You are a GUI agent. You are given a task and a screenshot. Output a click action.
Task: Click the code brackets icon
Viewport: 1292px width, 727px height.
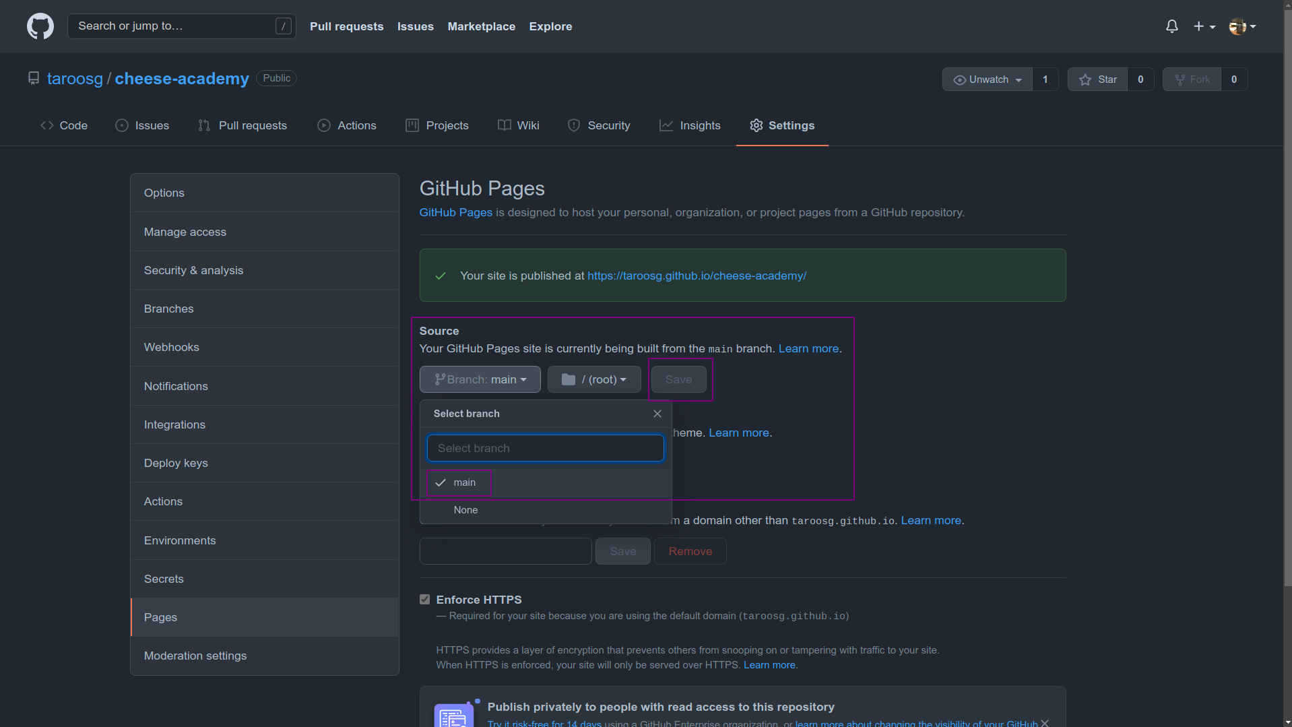click(46, 125)
